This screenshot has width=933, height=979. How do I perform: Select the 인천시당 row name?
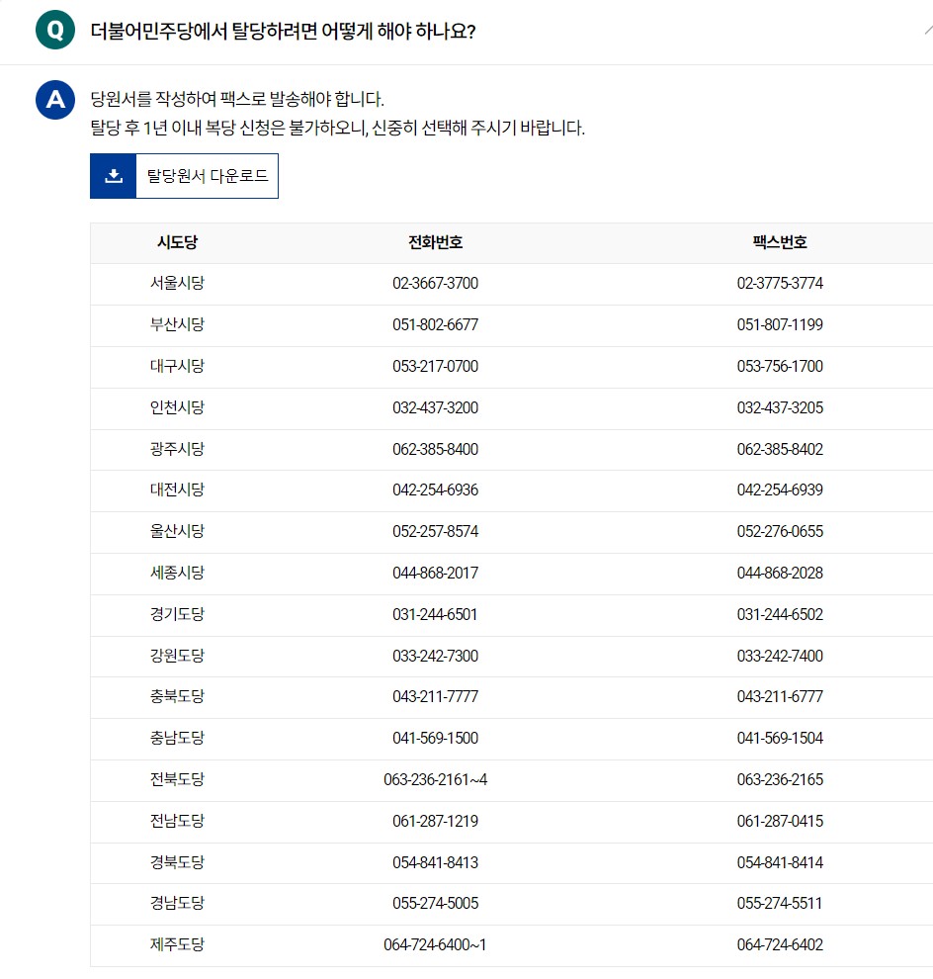(177, 407)
